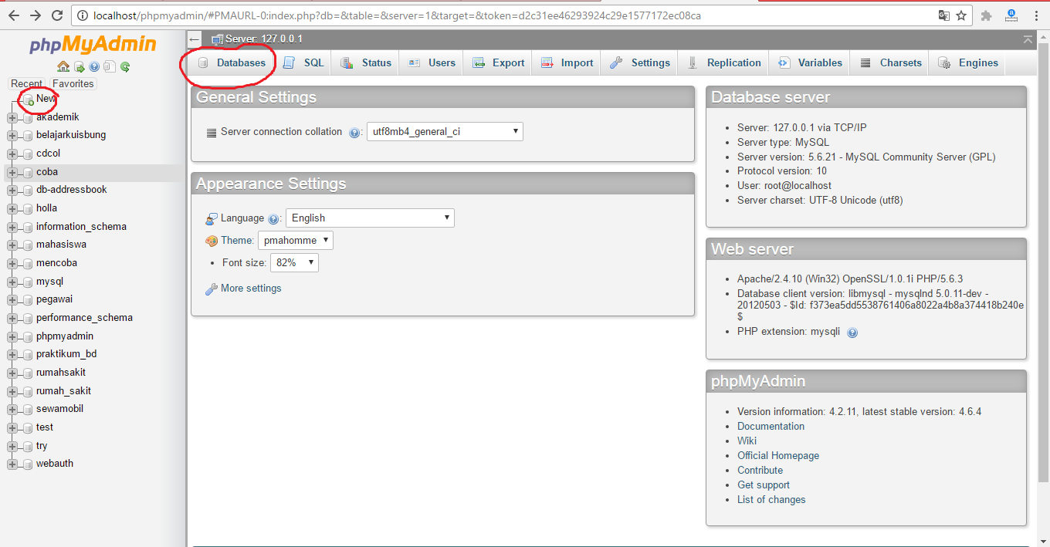Open the List of changes link
The image size is (1050, 547).
pyautogui.click(x=771, y=499)
